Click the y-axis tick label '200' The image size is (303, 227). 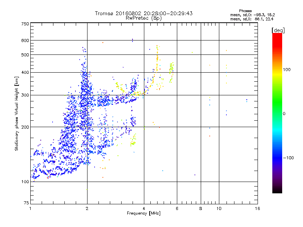coord(25,127)
